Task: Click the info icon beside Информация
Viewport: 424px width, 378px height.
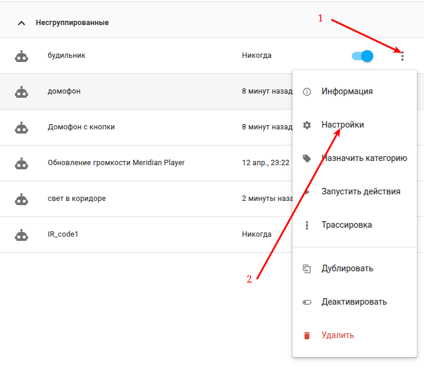Action: click(306, 92)
